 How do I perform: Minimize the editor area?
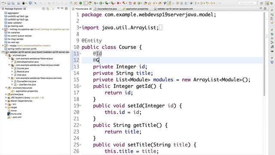[261, 8]
